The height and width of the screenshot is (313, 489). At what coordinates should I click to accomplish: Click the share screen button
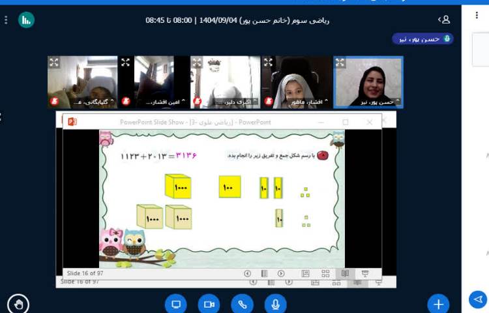175,305
